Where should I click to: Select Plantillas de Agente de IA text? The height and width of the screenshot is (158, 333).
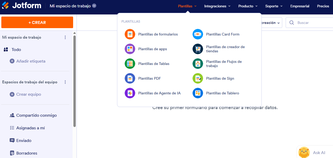point(159,93)
